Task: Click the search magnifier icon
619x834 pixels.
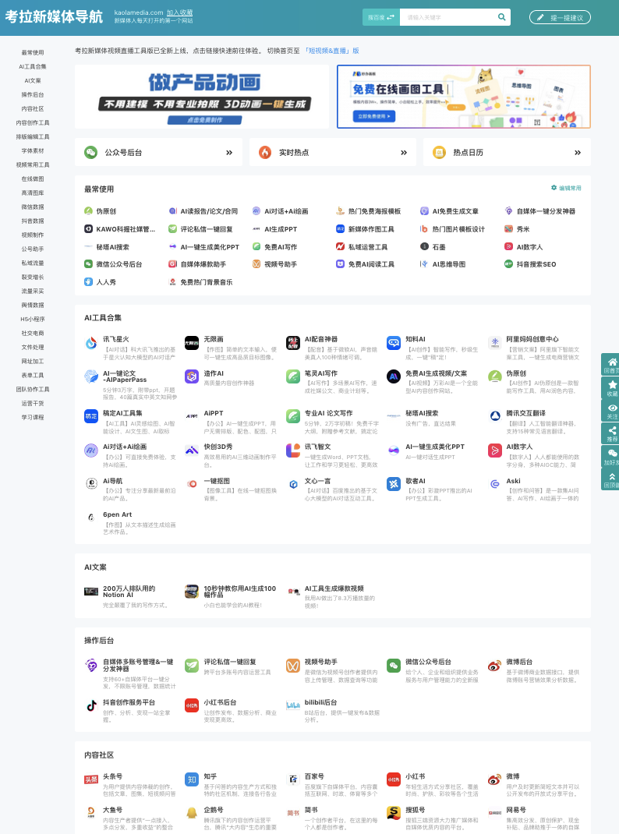Action: point(501,17)
